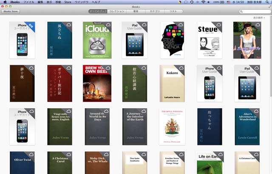Click cloud icon on Vingt mille lieues book
The width and height of the screenshot is (272, 174).
coord(69,111)
